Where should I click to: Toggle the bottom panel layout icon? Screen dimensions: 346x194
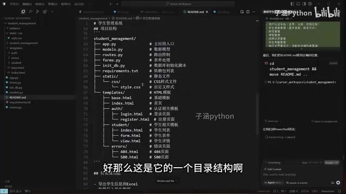[x=298, y=4]
